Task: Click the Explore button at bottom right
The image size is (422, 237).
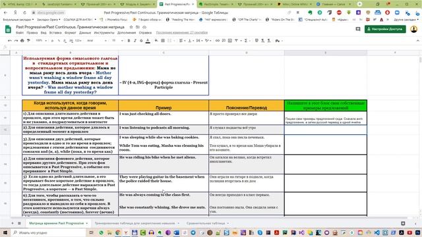Action: (x=403, y=224)
